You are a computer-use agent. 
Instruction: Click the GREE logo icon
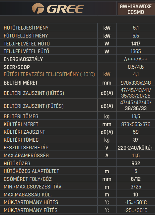pyautogui.click(x=38, y=8)
